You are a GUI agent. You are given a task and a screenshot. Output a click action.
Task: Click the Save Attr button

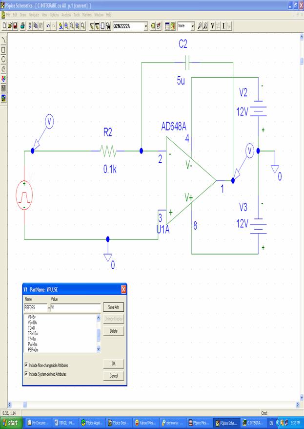click(x=113, y=307)
